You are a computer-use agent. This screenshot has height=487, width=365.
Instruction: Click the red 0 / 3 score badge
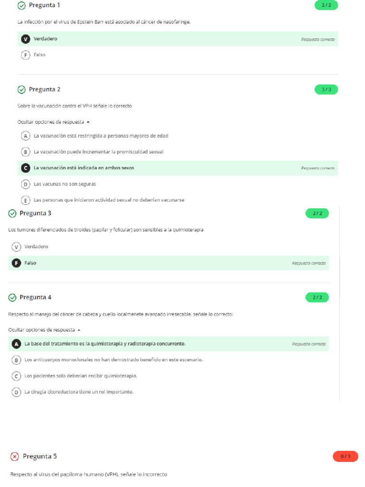346,457
